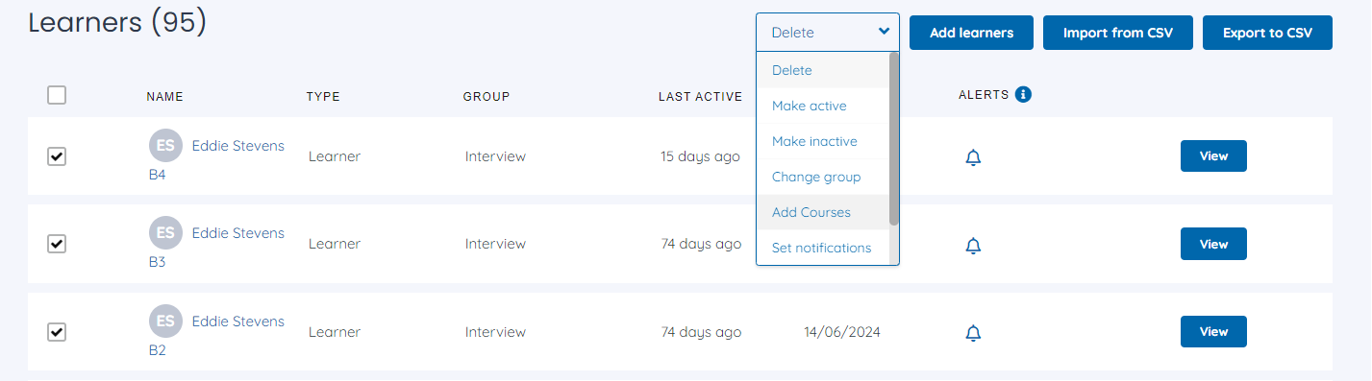Click the ES avatar next to B2
1372x381 pixels.
(x=165, y=321)
